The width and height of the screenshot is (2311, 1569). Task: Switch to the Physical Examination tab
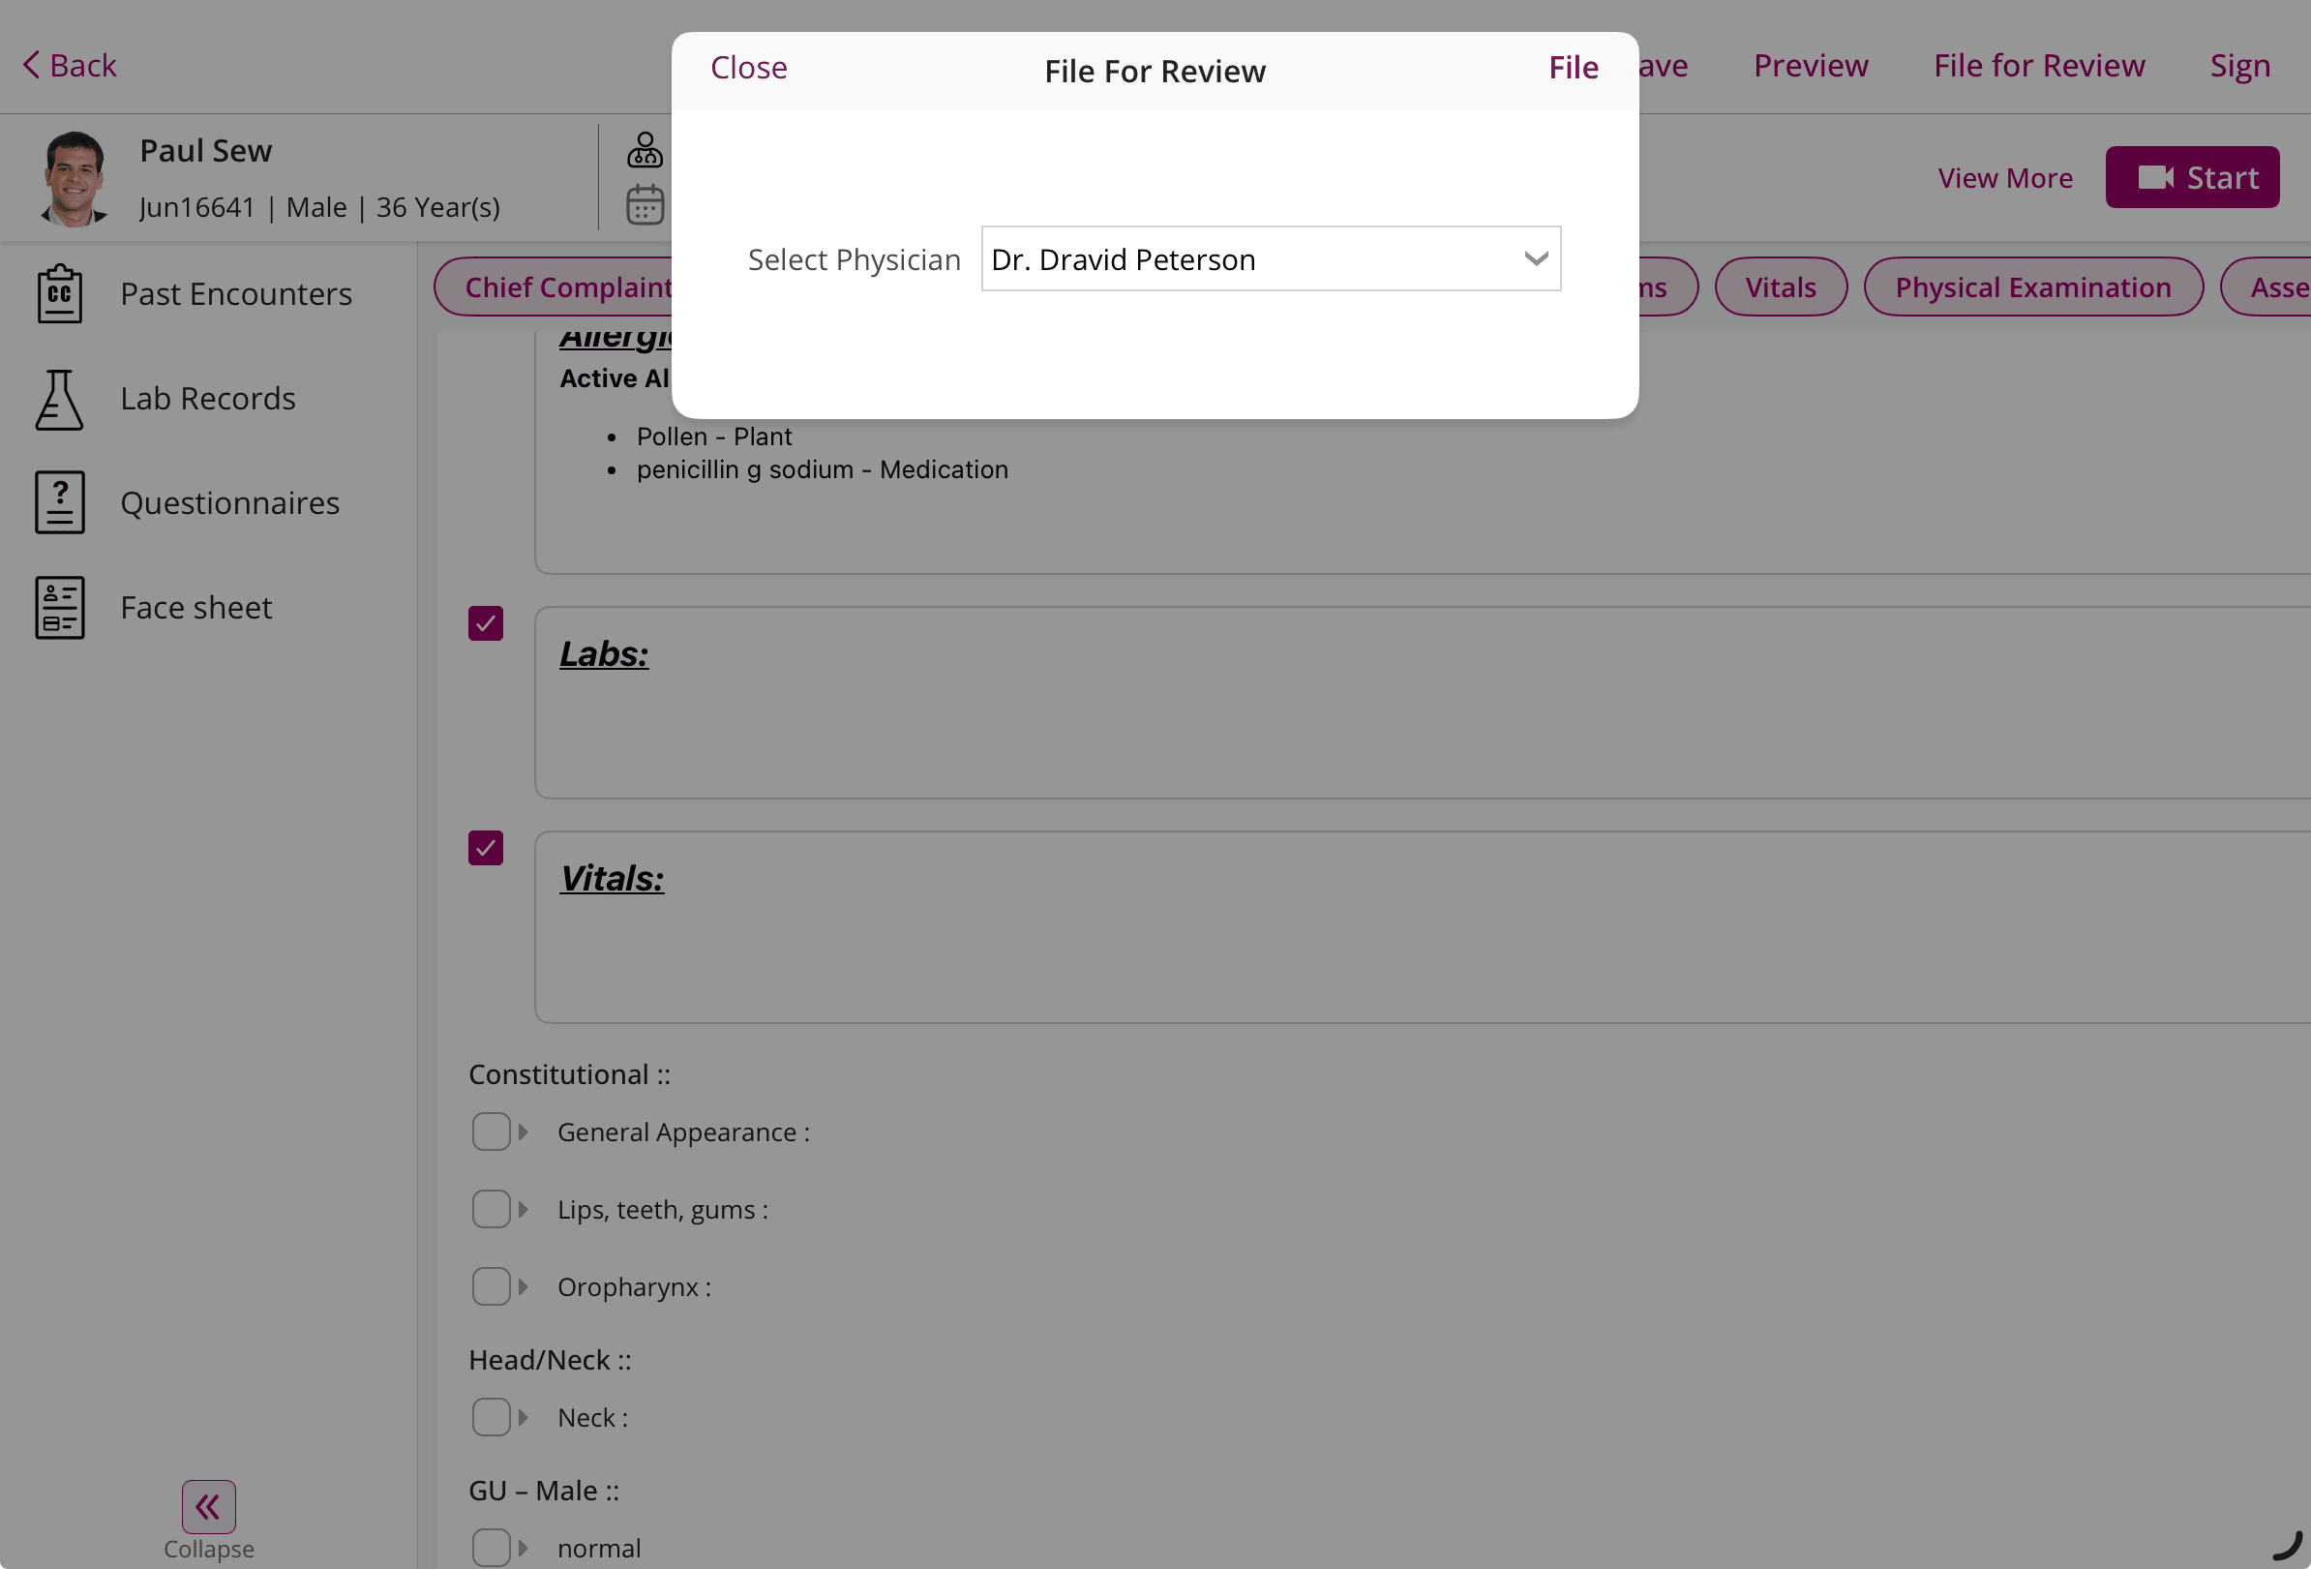[x=2031, y=287]
